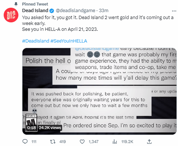Play the embedded video thumbnail

[x=99, y=91]
